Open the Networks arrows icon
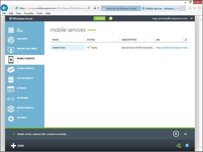The image size is (203, 152). tap(11, 99)
